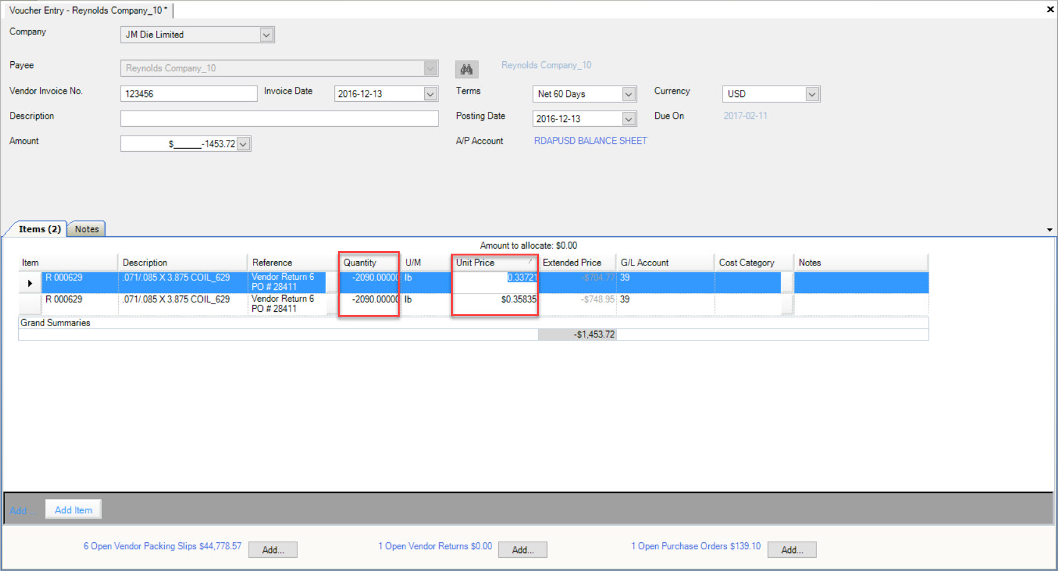The image size is (1058, 571).
Task: Select the unit price cell showing 0.33721
Action: pyautogui.click(x=495, y=282)
